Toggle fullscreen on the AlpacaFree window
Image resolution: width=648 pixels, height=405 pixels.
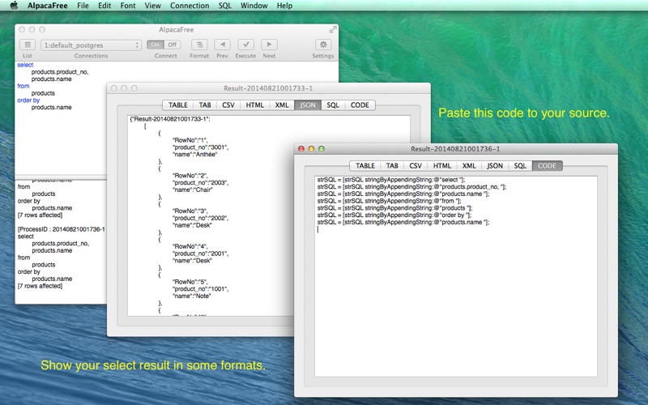click(333, 29)
